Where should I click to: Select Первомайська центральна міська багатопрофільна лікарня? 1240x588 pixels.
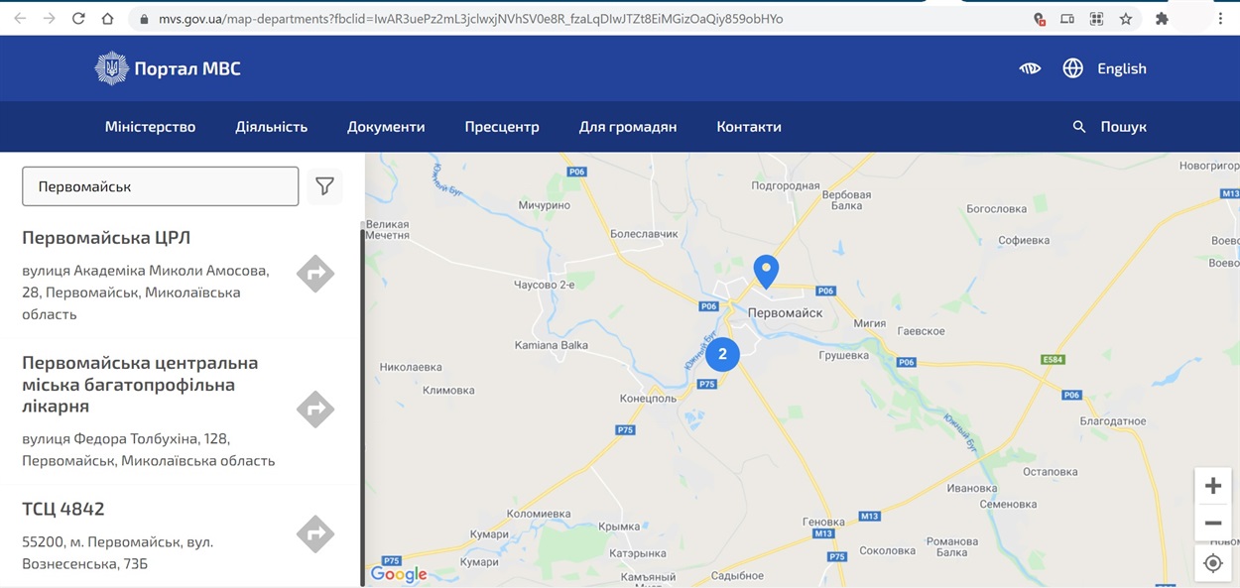click(140, 385)
